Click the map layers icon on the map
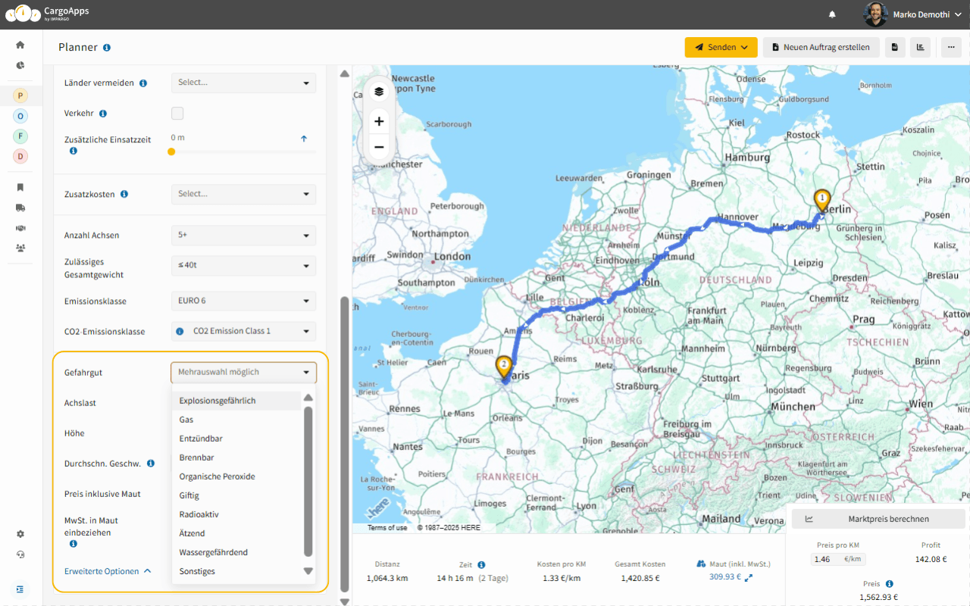The height and width of the screenshot is (606, 970). pyautogui.click(x=379, y=91)
